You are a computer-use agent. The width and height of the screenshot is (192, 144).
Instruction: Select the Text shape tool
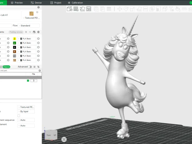(171, 9)
